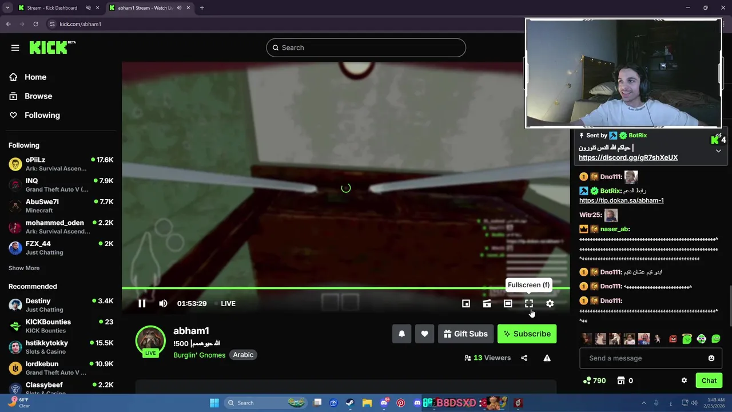
Task: Close the Kick Dashboard tab
Action: (x=98, y=8)
